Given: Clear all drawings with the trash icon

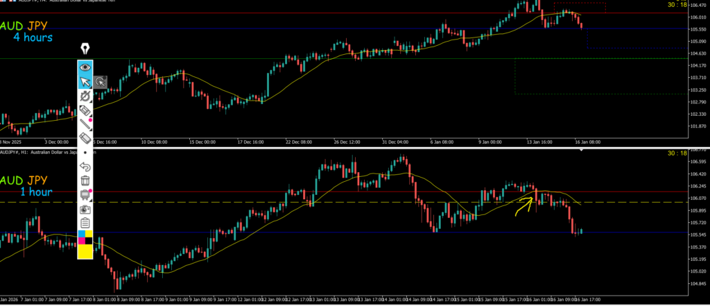Looking at the screenshot, I should point(85,180).
